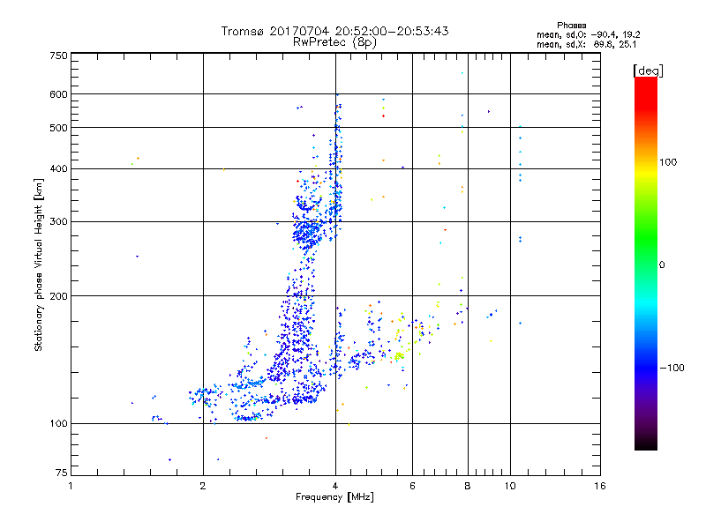
Task: Click the x-axis tick label "16"
Action: point(600,486)
